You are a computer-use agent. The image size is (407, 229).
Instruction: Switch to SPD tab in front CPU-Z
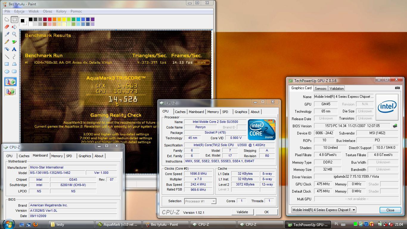tap(225, 112)
